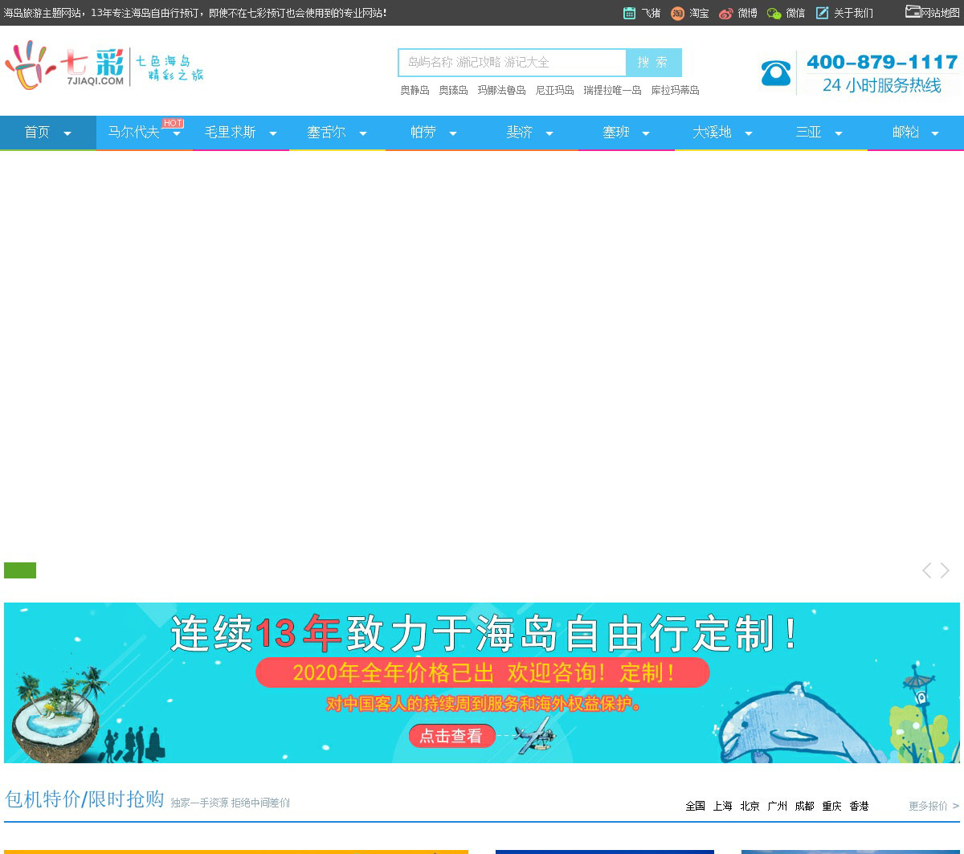Open the 塞舌尔 navigation tab
Viewport: 964px width, 854px height.
(337, 133)
